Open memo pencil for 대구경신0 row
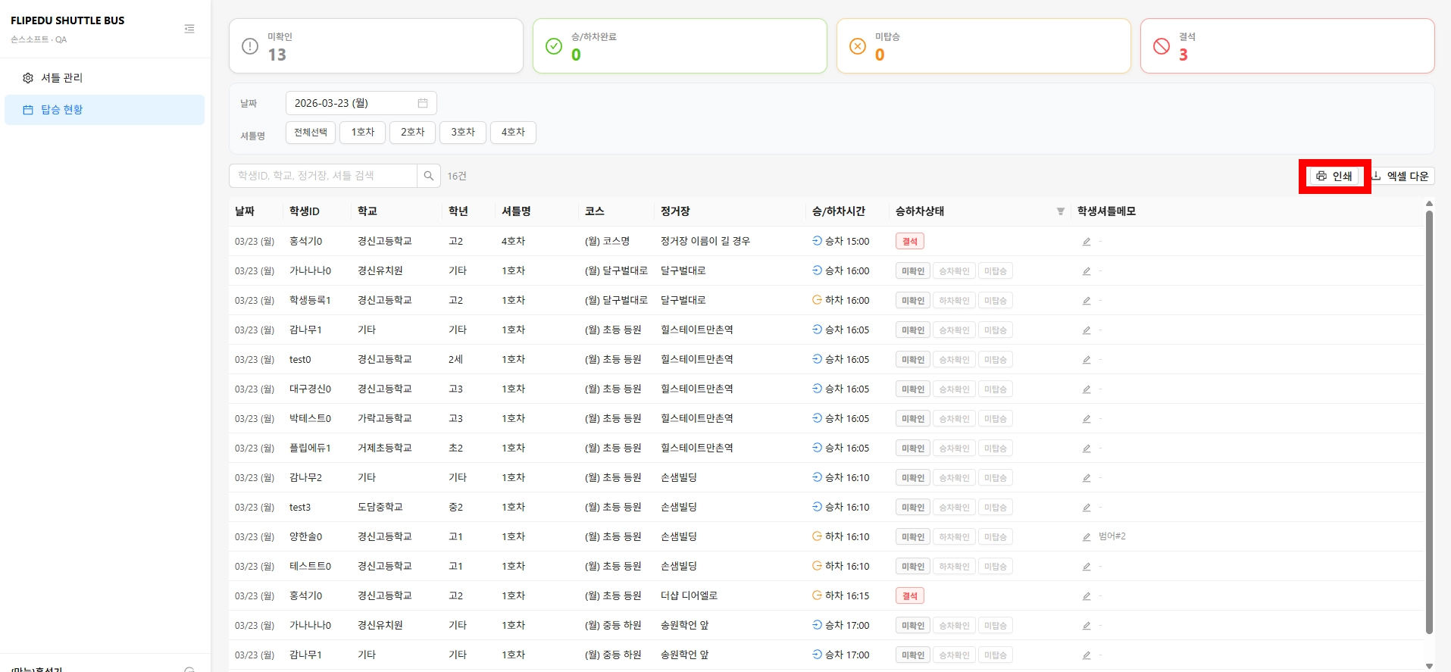Viewport: 1451px width, 672px height. pos(1087,389)
